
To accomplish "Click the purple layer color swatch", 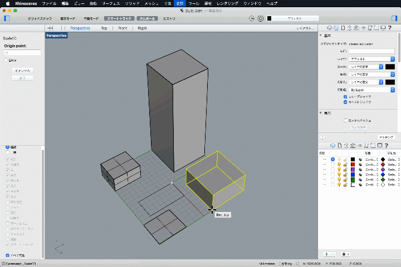I will coord(353,170).
